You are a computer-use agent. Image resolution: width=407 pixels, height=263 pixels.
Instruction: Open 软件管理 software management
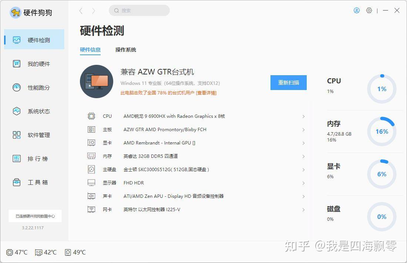pos(35,135)
